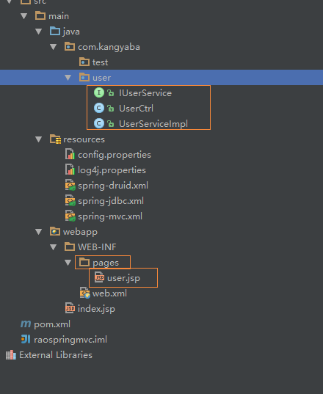Click the resources folder icon
This screenshot has height=394, width=323.
pos(55,139)
